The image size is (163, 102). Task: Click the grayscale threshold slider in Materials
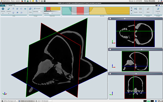(52, 11)
